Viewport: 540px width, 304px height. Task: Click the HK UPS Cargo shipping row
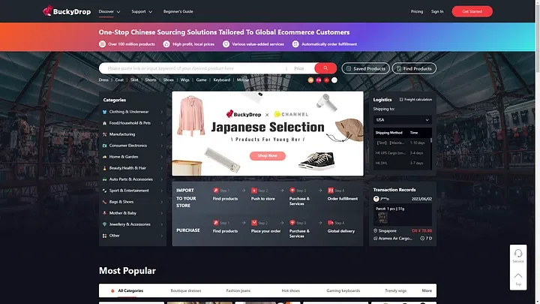[x=401, y=152]
